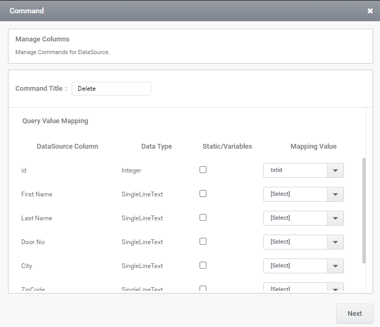
Task: Click the Data Type column header
Action: click(x=157, y=147)
